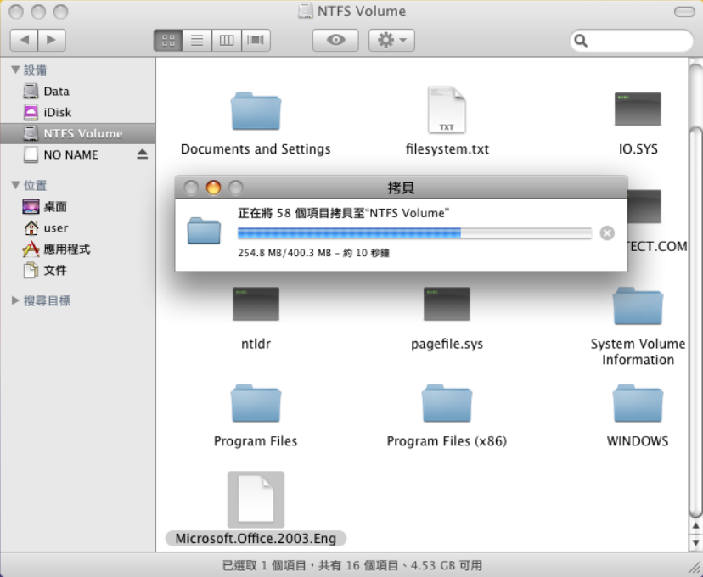Click inside the search field

pyautogui.click(x=633, y=40)
